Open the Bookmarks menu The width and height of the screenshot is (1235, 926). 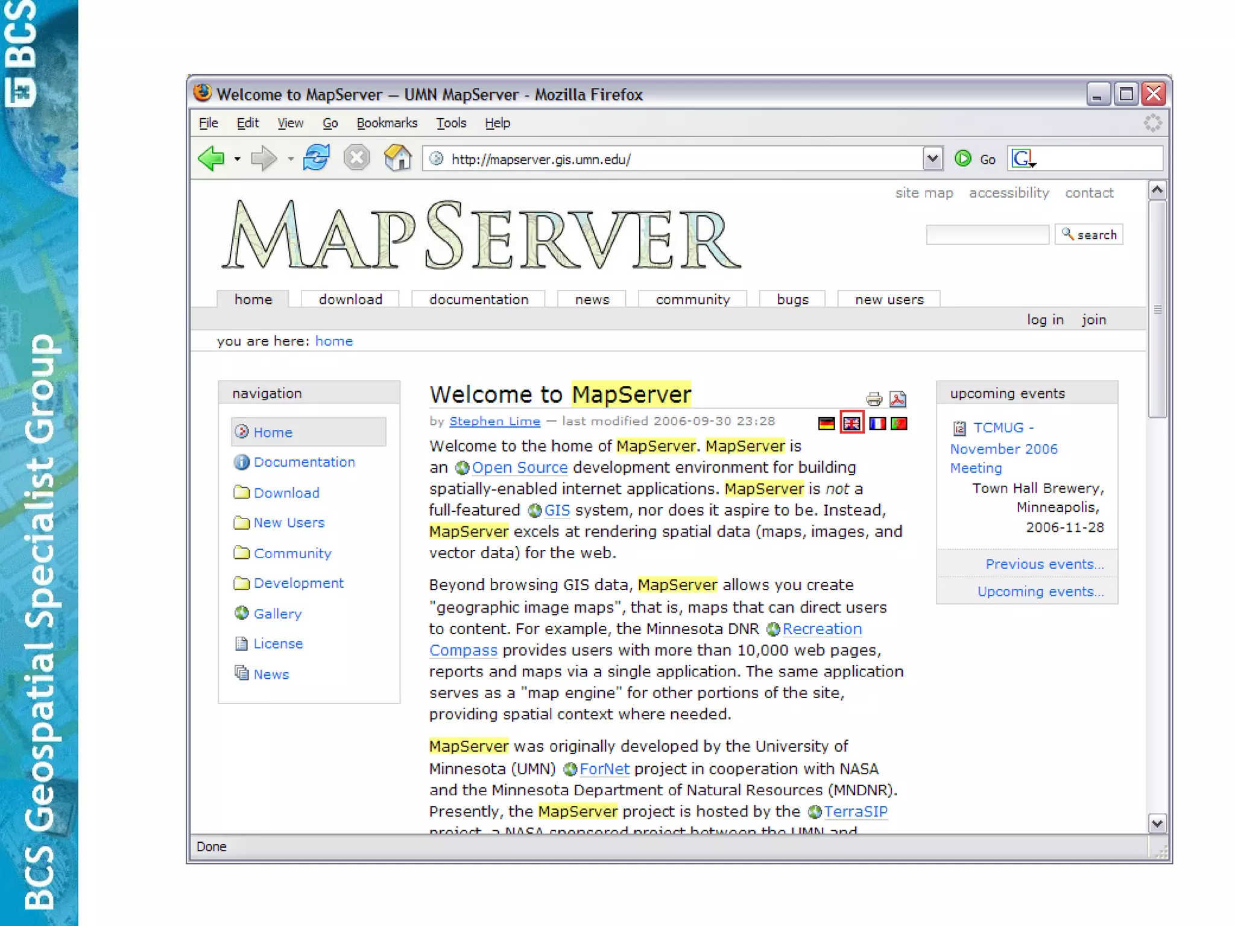[x=387, y=123]
